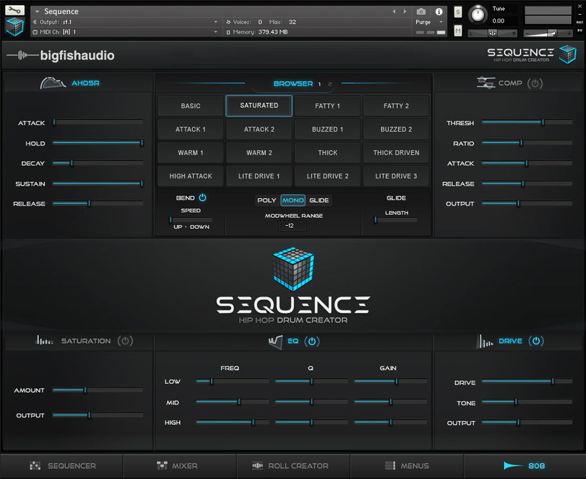Select the Fatty 1 preset

327,106
